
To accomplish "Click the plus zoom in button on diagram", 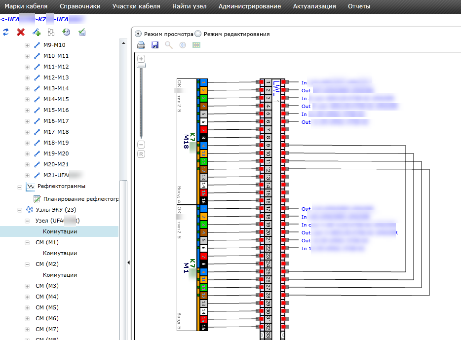I will pyautogui.click(x=141, y=59).
